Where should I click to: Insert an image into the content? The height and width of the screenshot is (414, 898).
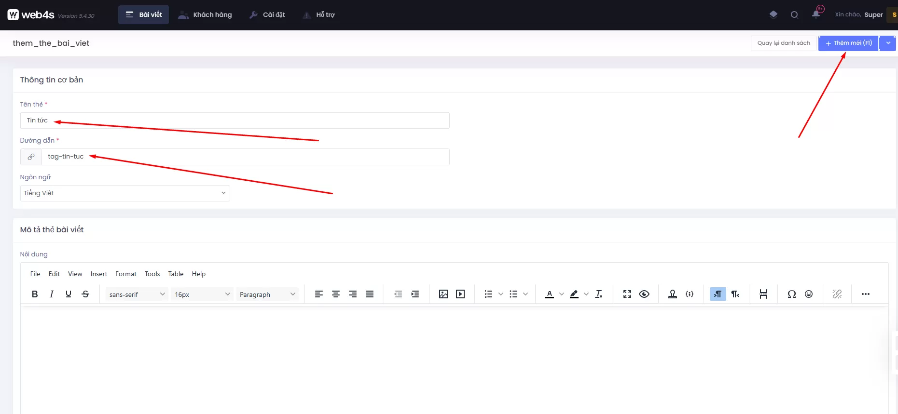[x=443, y=294]
